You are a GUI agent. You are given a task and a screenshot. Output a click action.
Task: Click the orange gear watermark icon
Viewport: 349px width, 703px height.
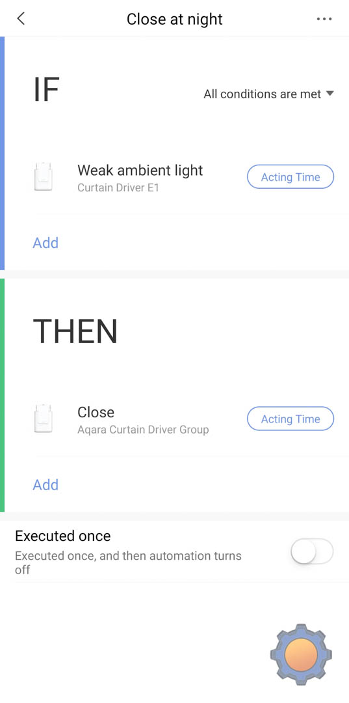tap(301, 654)
